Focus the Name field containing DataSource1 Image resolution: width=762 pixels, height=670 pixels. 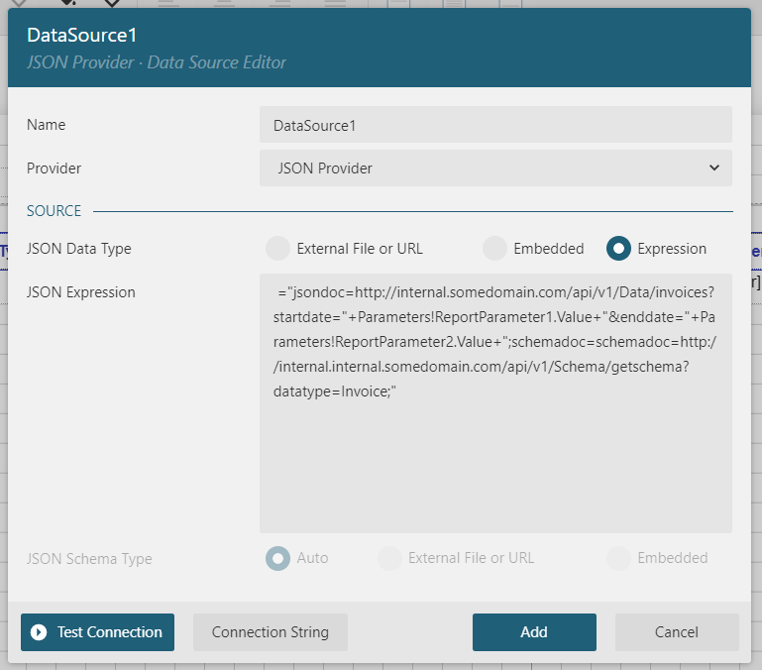[x=495, y=125]
